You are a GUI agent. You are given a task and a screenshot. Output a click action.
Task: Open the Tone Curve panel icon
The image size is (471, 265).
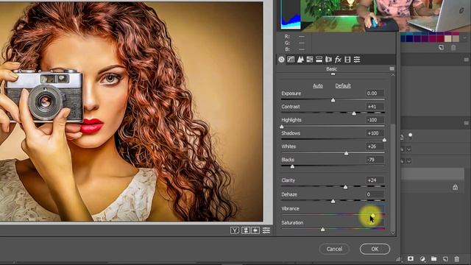tap(291, 60)
